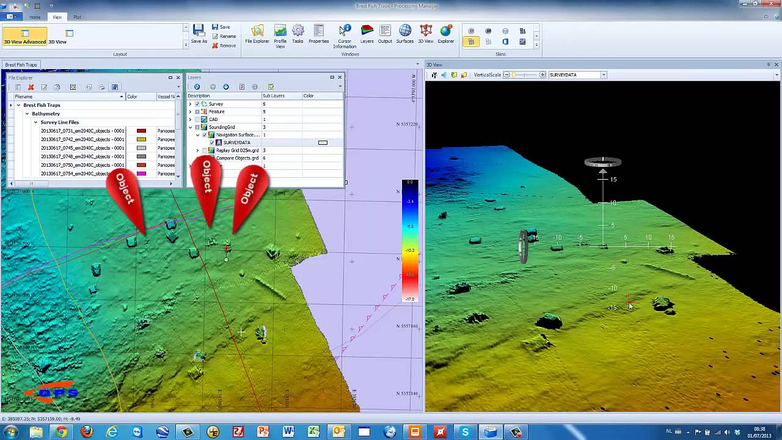Expand the Survey layer node

pyautogui.click(x=190, y=104)
